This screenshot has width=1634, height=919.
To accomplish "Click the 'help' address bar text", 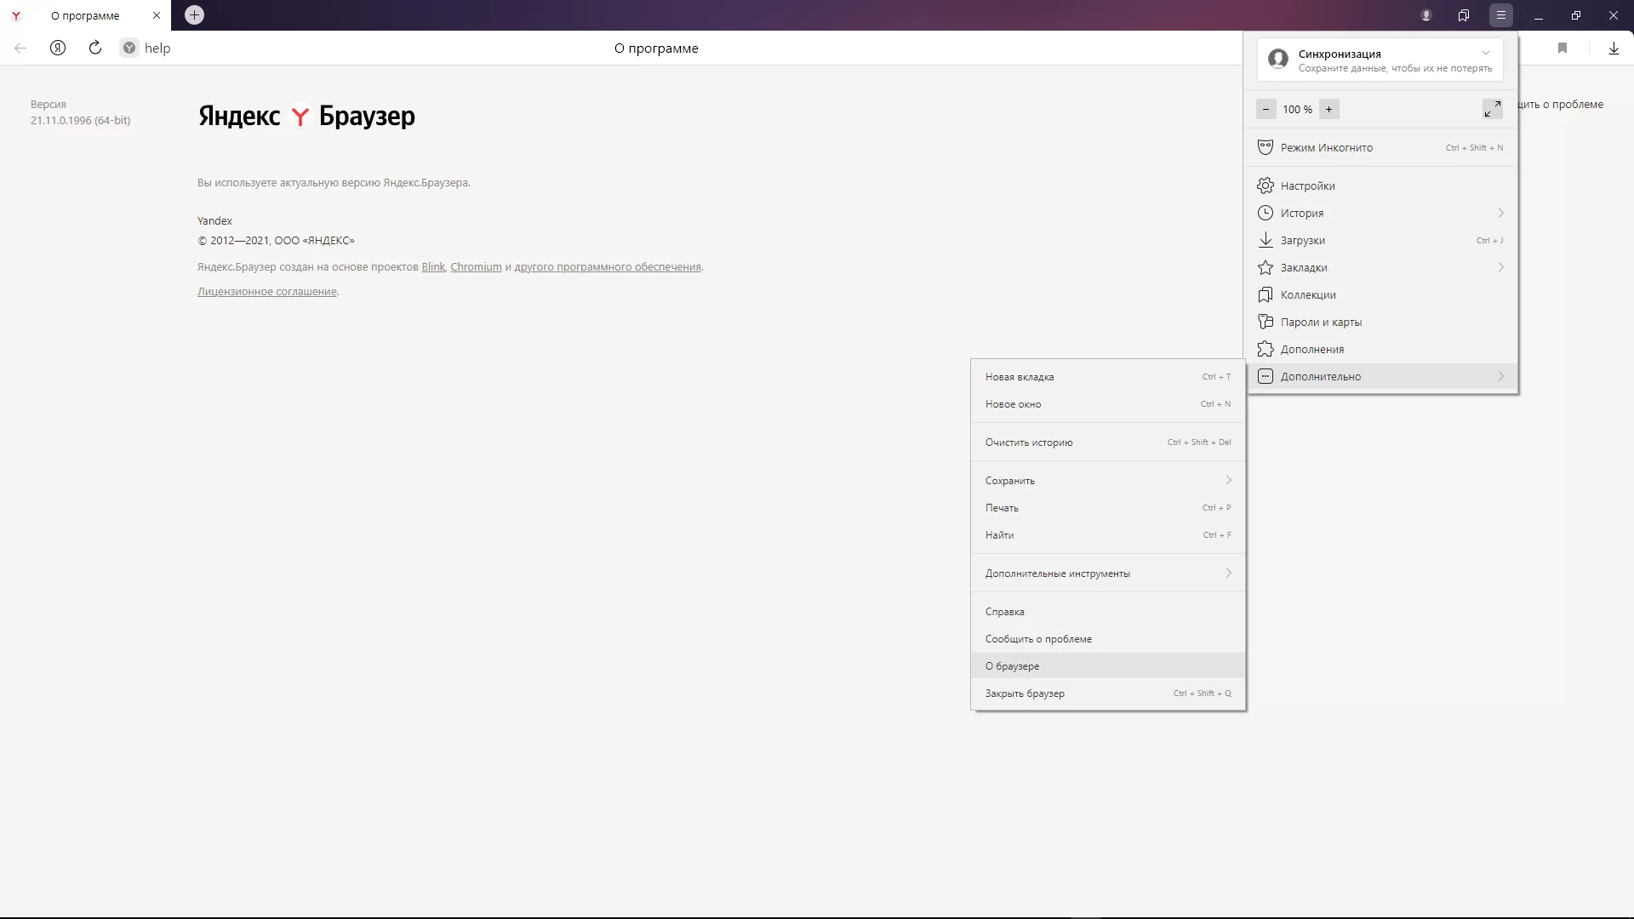I will (x=157, y=48).
